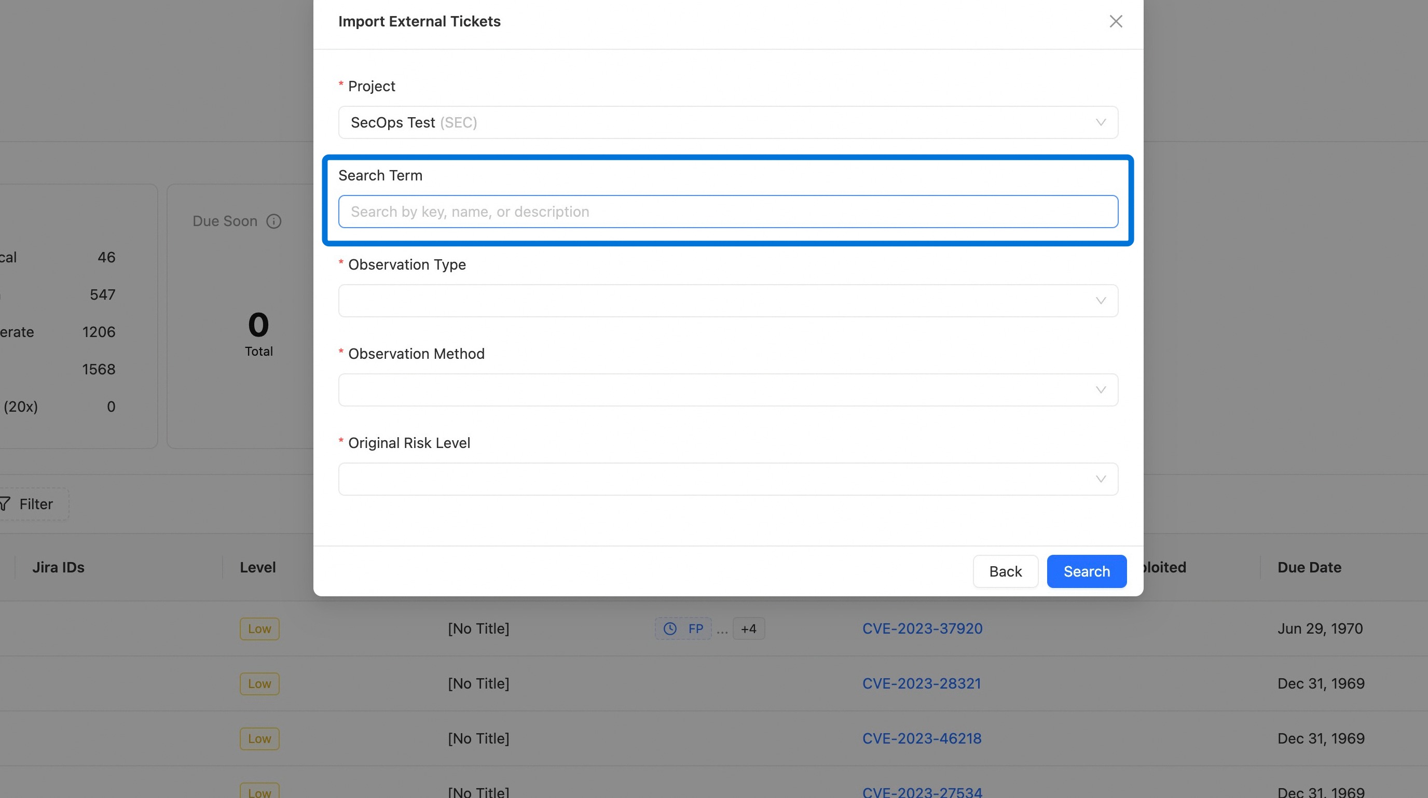Image resolution: width=1428 pixels, height=798 pixels.
Task: Click the Level column header
Action: pyautogui.click(x=258, y=568)
